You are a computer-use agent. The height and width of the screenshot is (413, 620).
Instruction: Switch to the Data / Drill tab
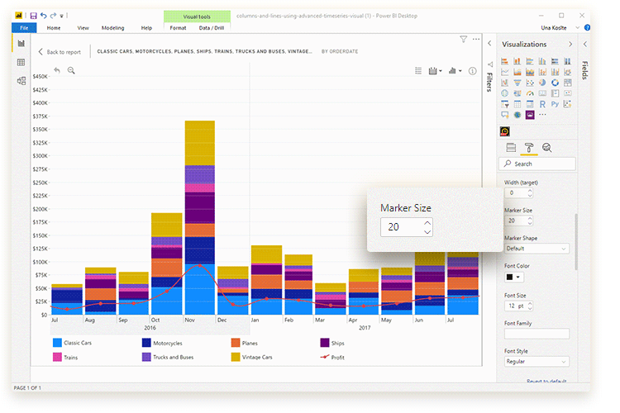[210, 28]
